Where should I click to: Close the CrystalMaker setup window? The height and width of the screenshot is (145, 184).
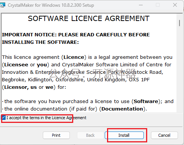click(x=175, y=5)
